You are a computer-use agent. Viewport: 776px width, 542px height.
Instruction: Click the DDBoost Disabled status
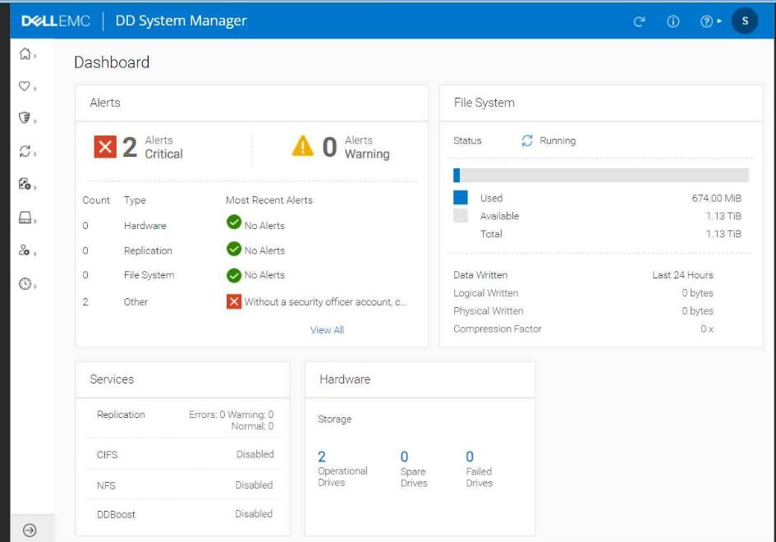(254, 514)
